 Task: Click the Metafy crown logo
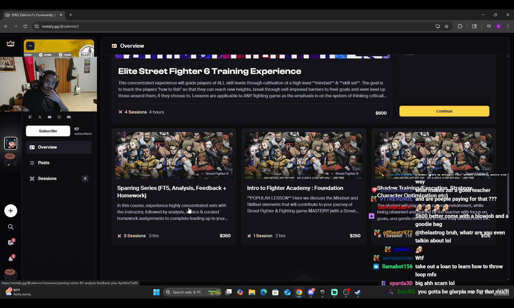tap(10, 44)
